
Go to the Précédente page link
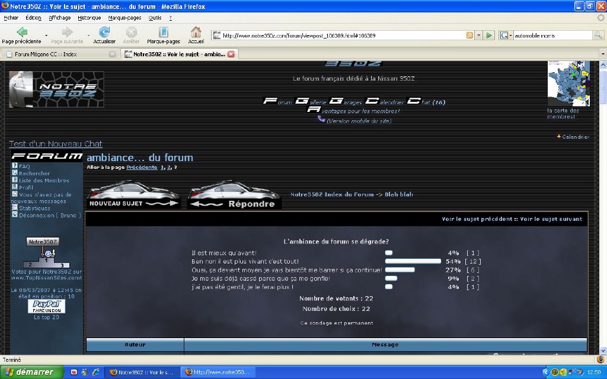tap(142, 168)
